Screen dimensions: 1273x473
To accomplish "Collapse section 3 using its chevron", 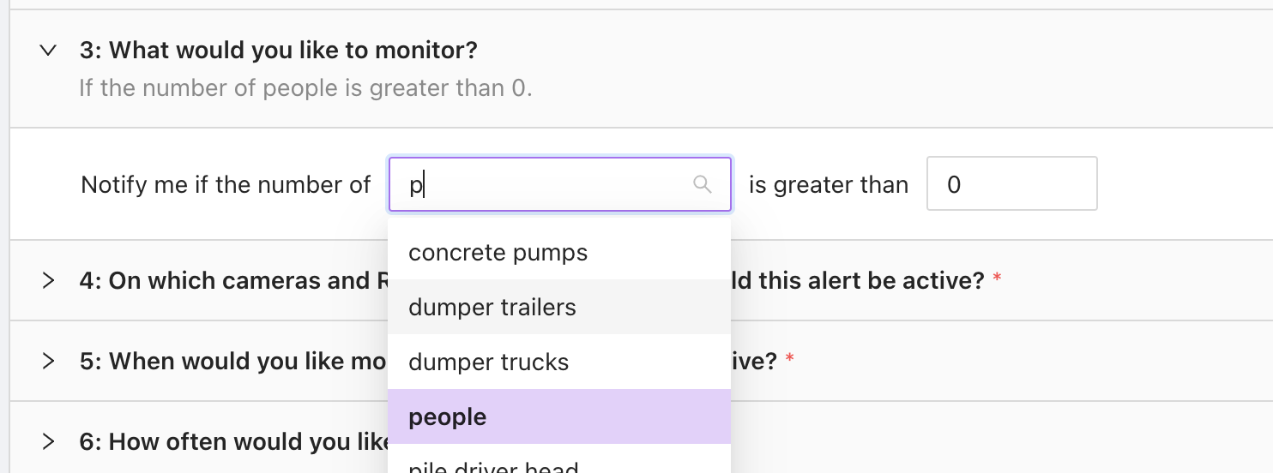I will coord(48,51).
